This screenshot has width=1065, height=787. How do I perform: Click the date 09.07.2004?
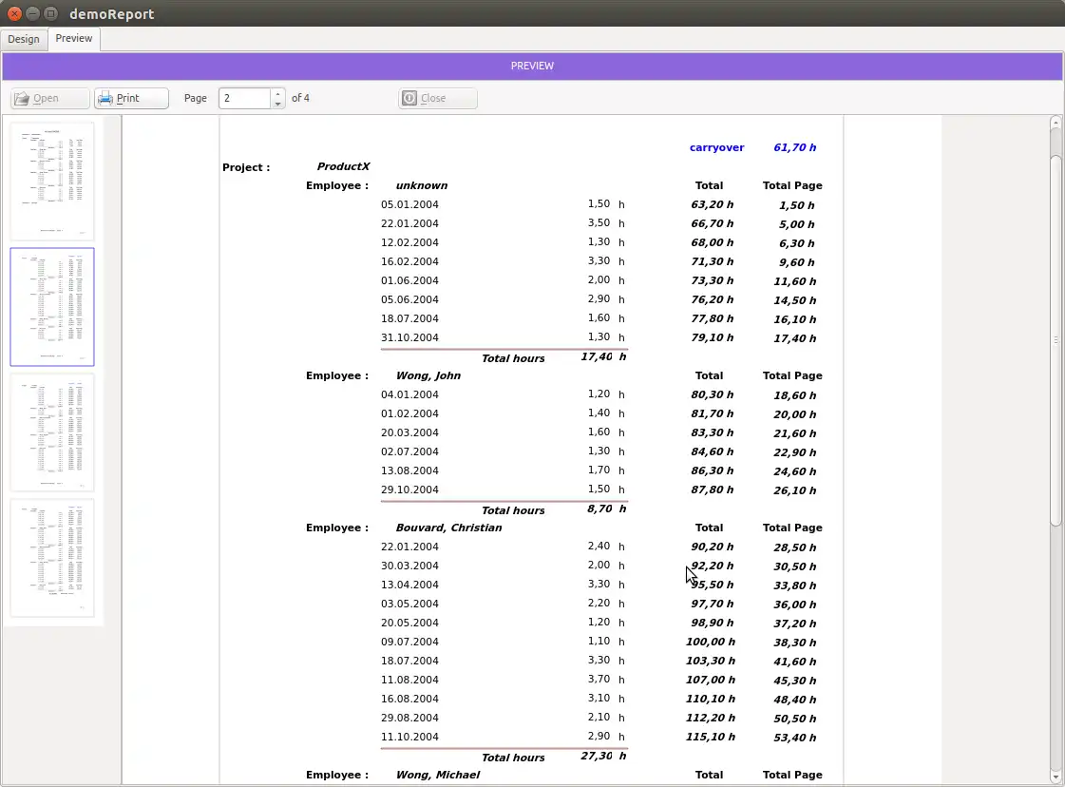point(409,643)
